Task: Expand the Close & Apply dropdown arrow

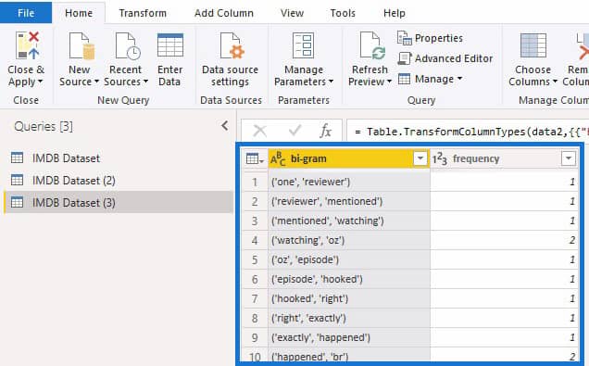Action: (40, 82)
